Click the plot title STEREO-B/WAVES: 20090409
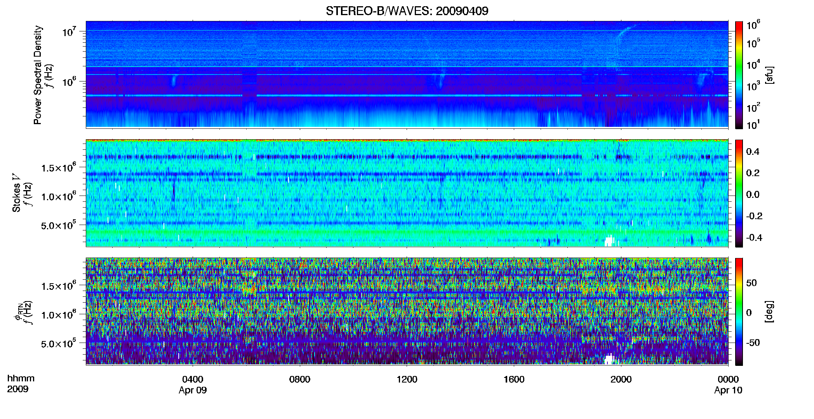This screenshot has width=814, height=419. [407, 11]
